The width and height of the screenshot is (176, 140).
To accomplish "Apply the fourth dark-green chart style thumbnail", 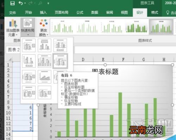I will click(136, 27).
